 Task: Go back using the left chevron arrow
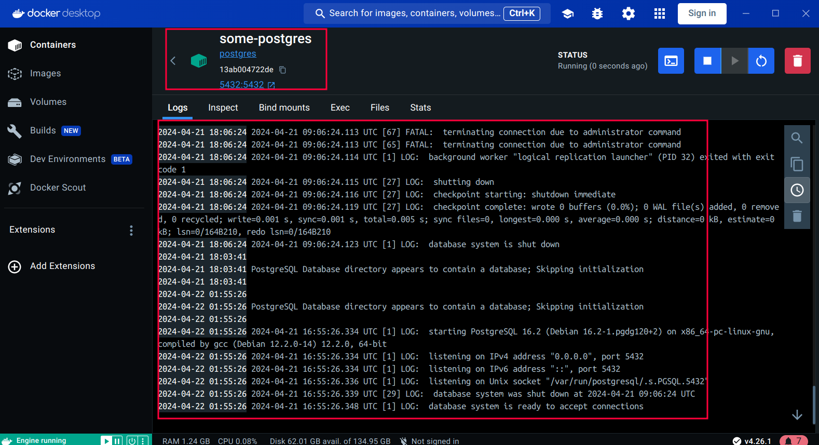[x=173, y=61]
